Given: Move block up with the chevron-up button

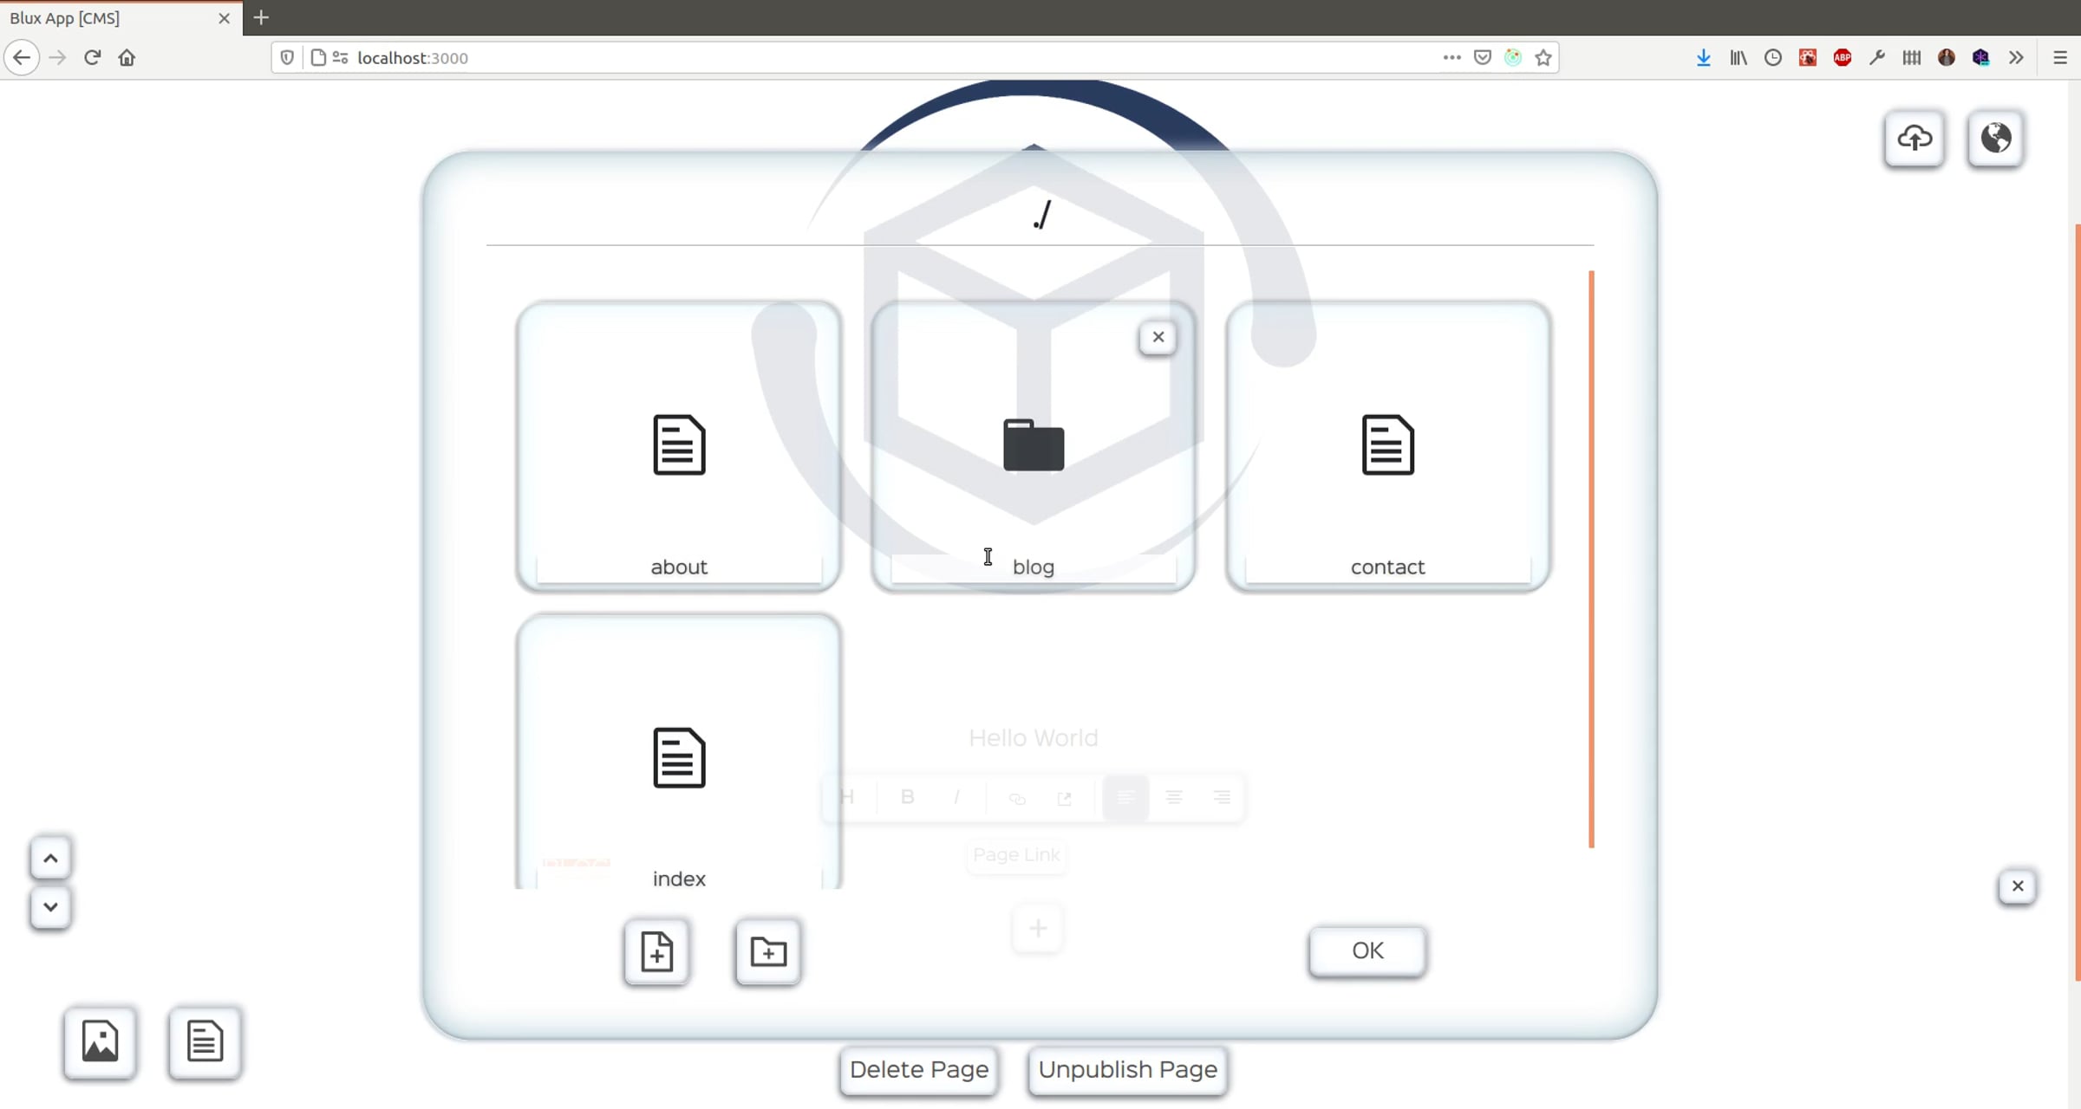Looking at the screenshot, I should (50, 859).
